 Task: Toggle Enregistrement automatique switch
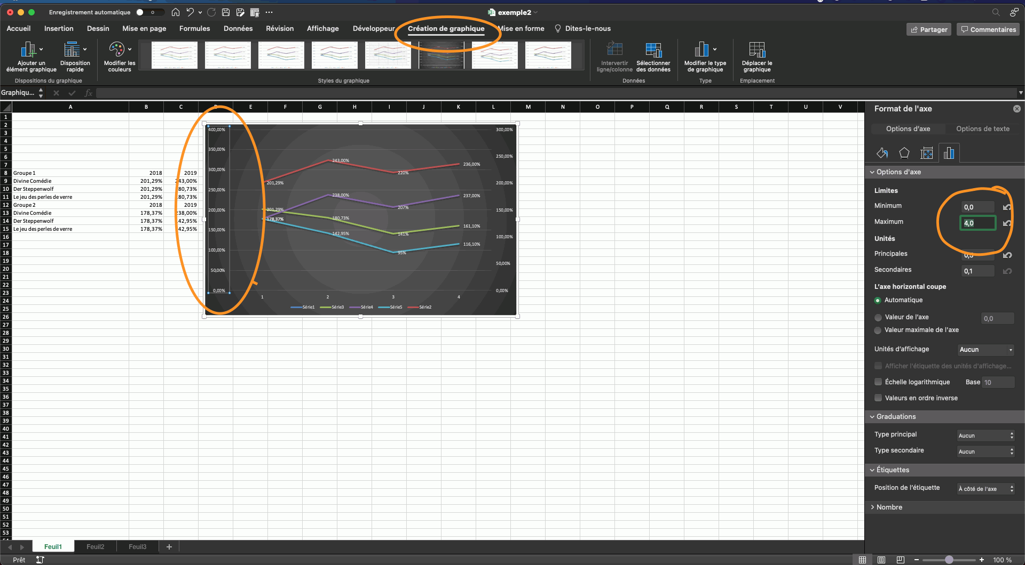pyautogui.click(x=143, y=12)
